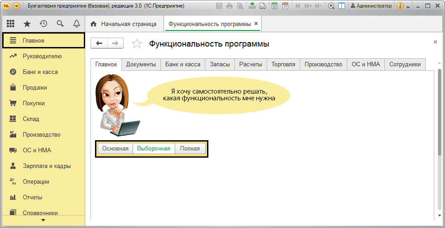This screenshot has height=228, width=445.
Task: Click the print preview icon
Action: 240,6
